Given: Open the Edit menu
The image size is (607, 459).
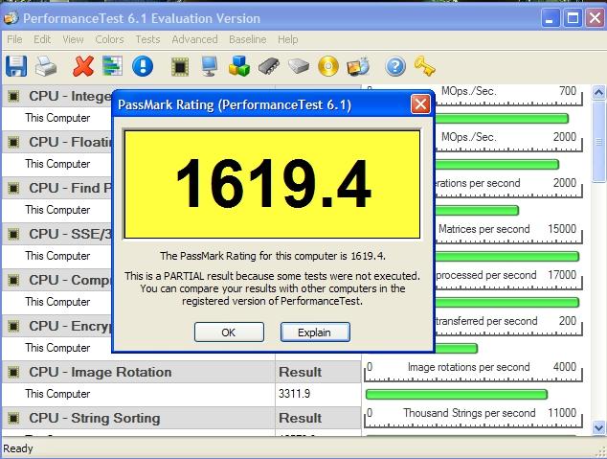Looking at the screenshot, I should point(42,39).
